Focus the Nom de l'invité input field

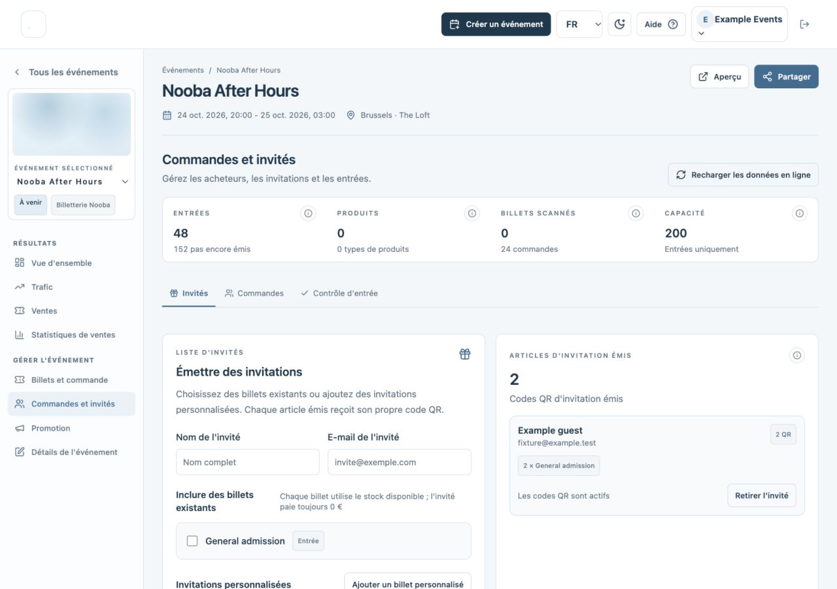pos(248,462)
